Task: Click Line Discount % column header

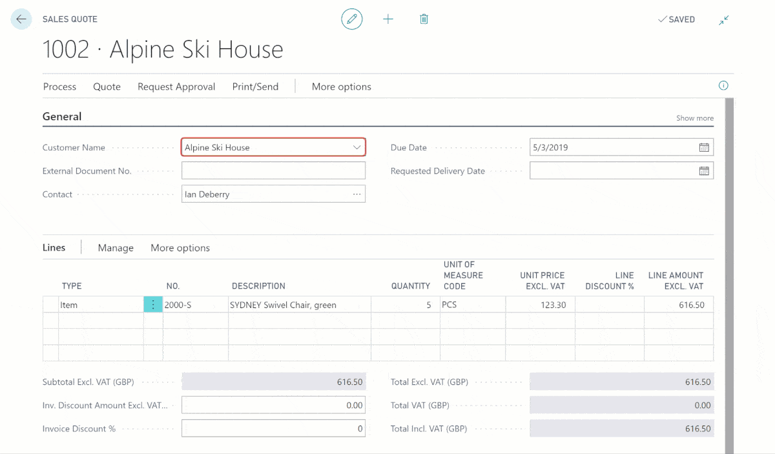Action: pyautogui.click(x=610, y=280)
